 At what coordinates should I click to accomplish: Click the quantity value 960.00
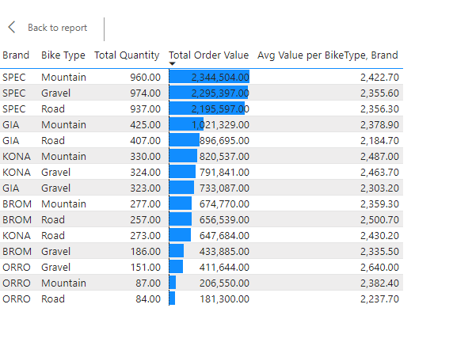tap(145, 77)
